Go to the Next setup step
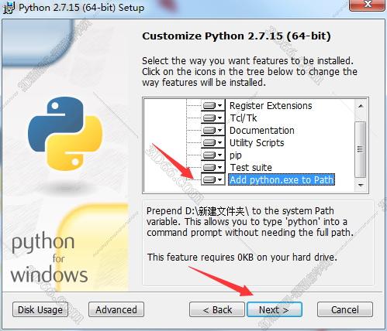 [275, 309]
